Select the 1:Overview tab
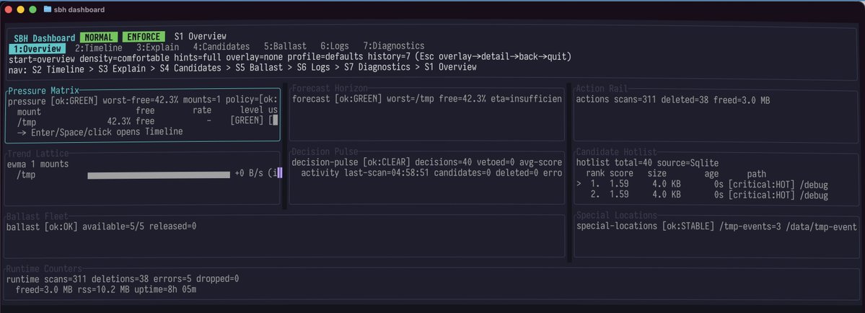The width and height of the screenshot is (865, 313). pyautogui.click(x=38, y=48)
